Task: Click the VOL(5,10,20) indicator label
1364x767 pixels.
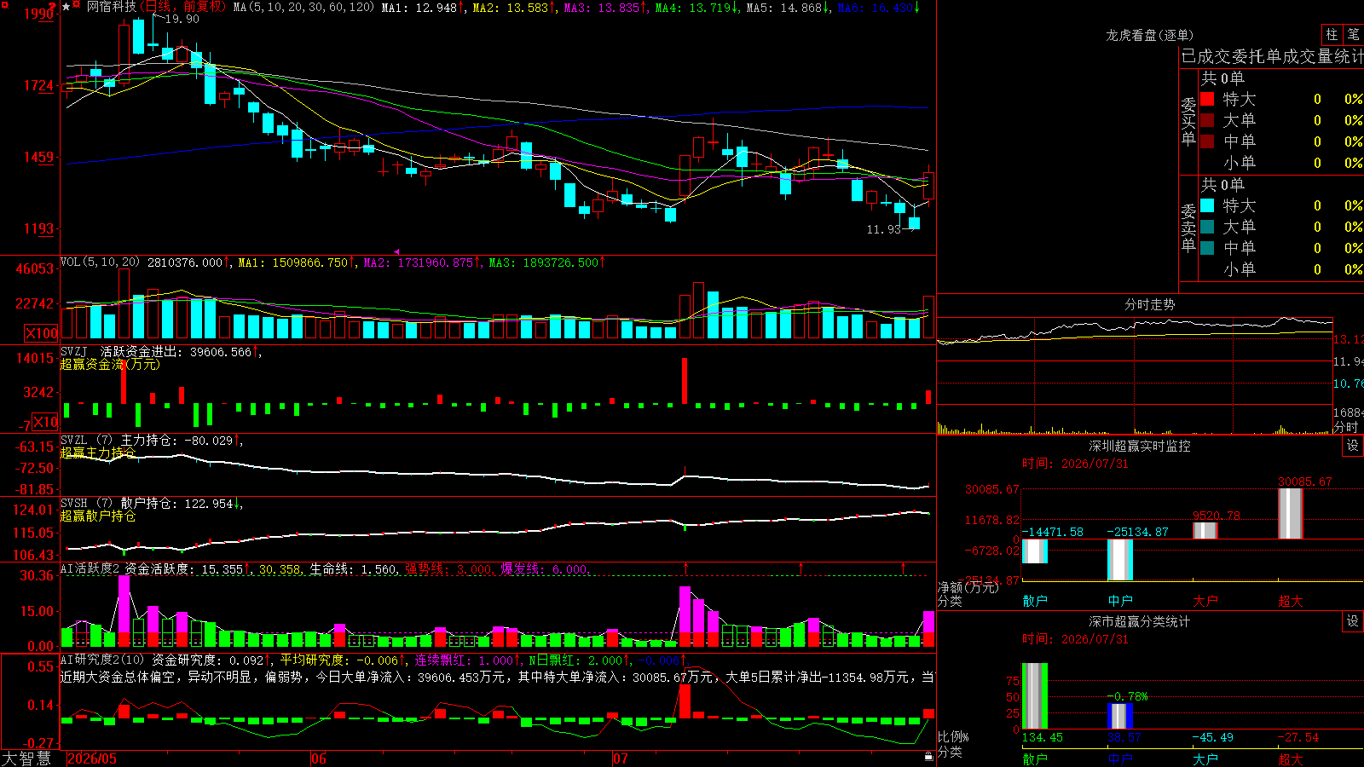Action: pyautogui.click(x=100, y=262)
